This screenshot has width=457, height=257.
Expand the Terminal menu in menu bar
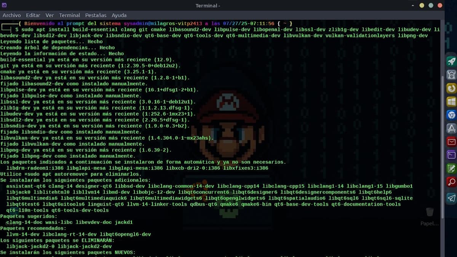[x=69, y=15]
